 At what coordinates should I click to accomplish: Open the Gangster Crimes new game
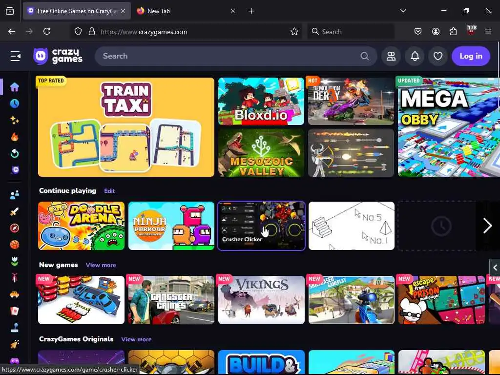171,300
